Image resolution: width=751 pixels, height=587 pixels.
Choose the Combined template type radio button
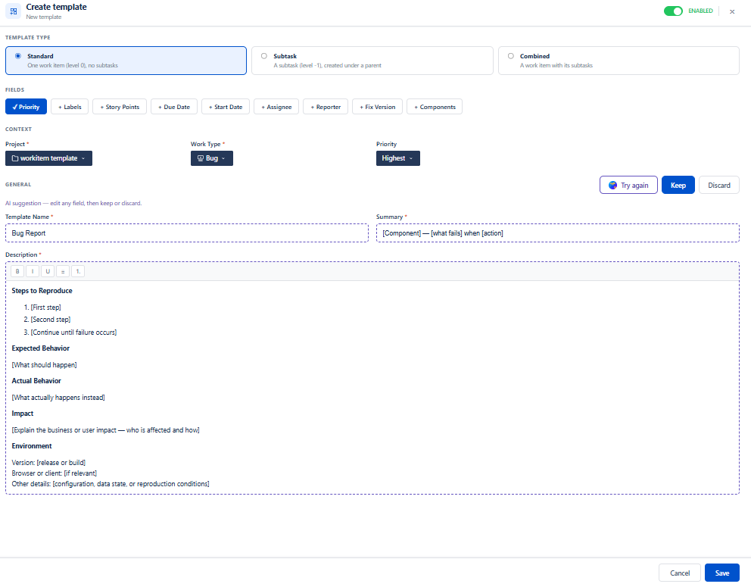click(510, 56)
